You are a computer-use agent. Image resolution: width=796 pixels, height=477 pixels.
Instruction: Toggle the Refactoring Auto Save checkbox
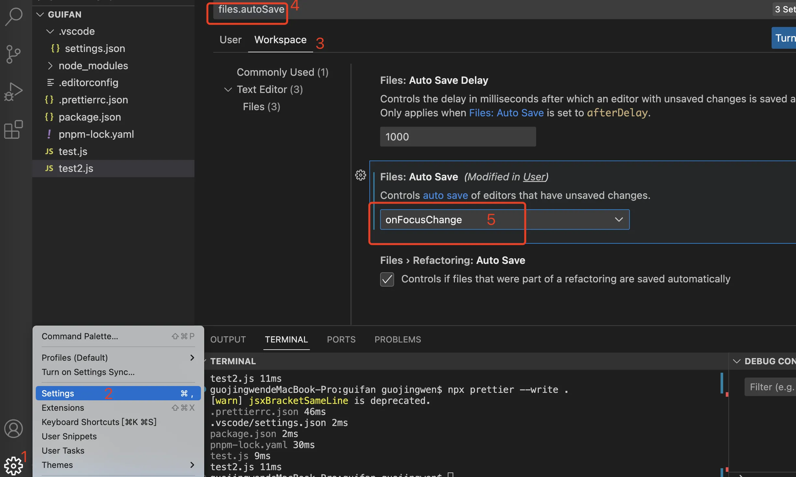(387, 279)
